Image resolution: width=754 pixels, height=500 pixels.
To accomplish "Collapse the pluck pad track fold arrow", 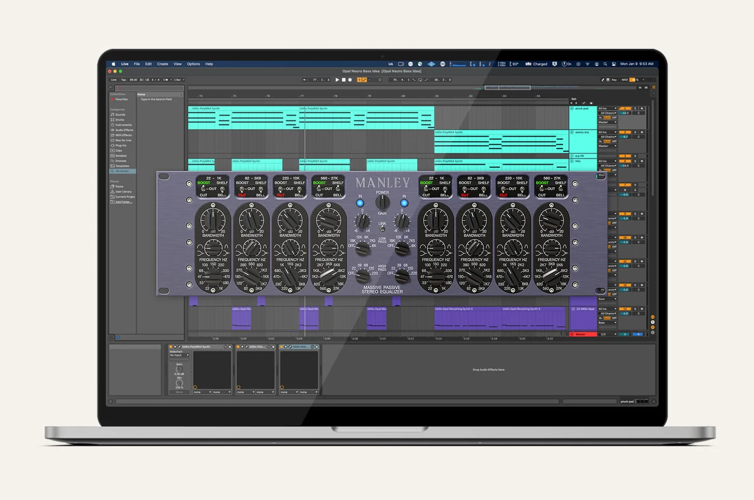I will coord(572,109).
